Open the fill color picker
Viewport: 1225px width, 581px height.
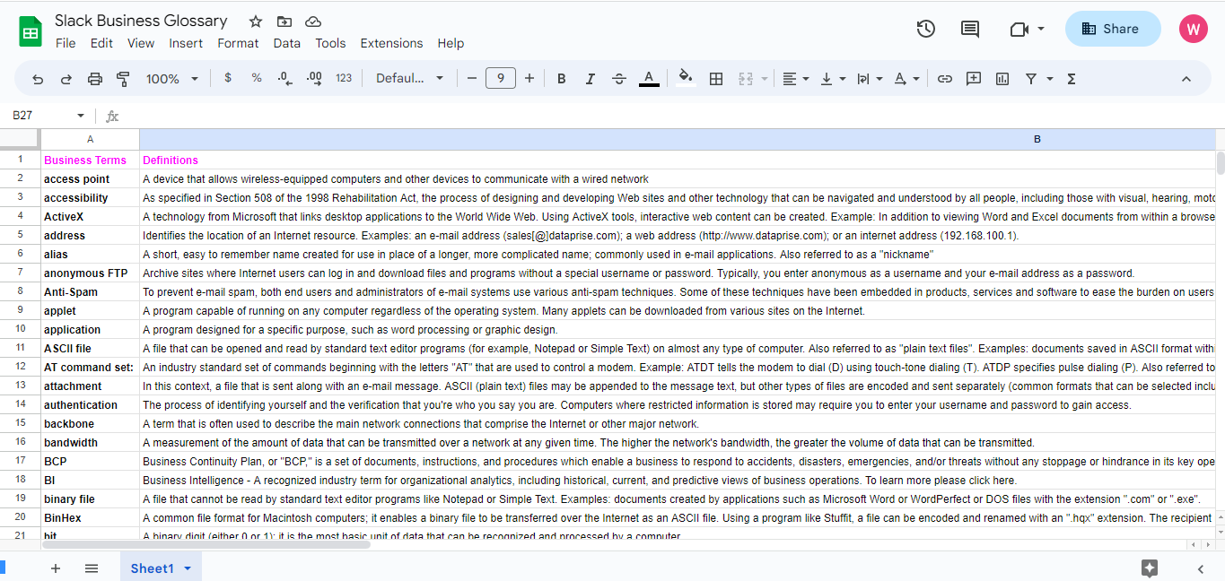686,79
